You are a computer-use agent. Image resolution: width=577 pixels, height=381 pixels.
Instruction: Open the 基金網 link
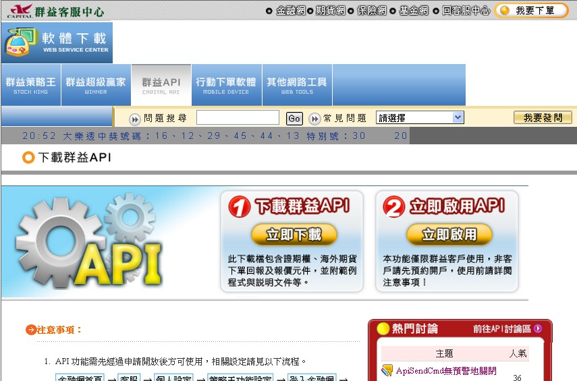414,11
